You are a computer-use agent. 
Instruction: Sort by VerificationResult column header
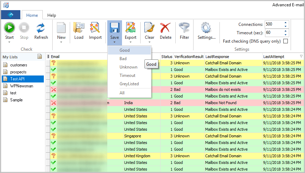point(189,56)
